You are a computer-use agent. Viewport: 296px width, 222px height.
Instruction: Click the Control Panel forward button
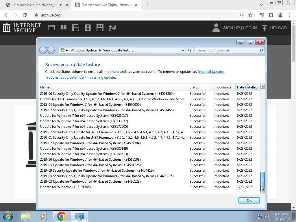[51, 50]
